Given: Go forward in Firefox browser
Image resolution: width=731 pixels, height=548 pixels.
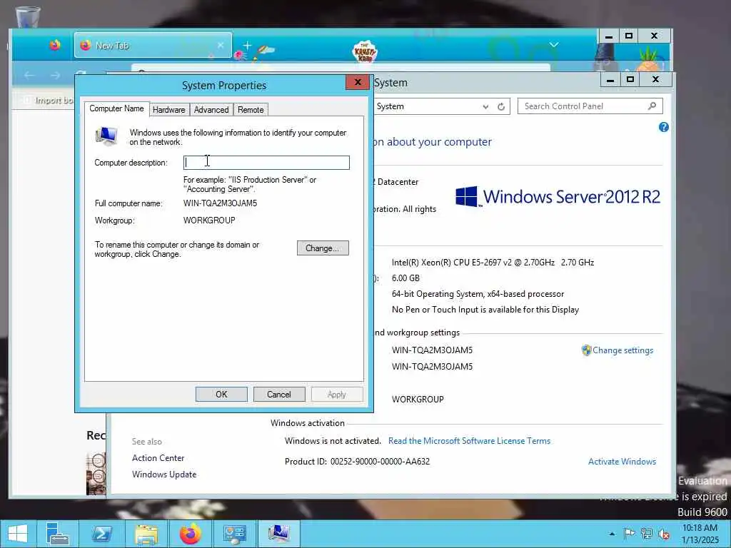Looking at the screenshot, I should point(55,75).
